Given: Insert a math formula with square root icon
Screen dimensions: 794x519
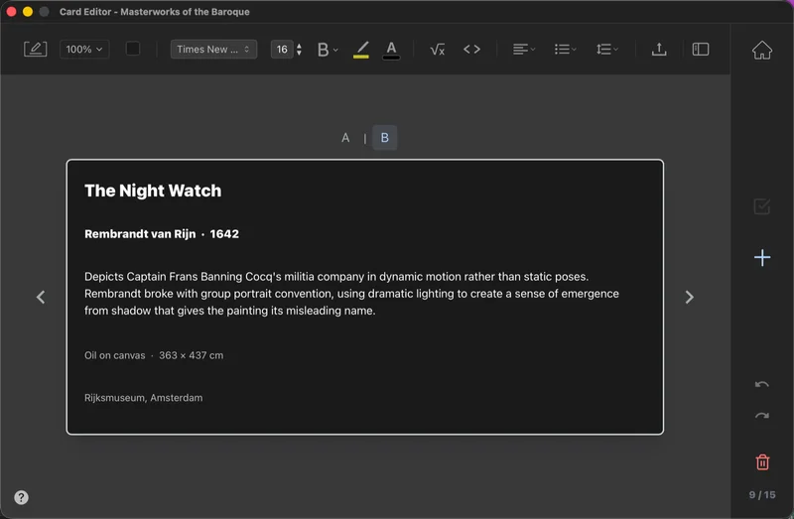Looking at the screenshot, I should tap(437, 49).
